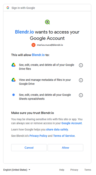Click Help in the footer
96x175 pixels.
tap(62, 170)
